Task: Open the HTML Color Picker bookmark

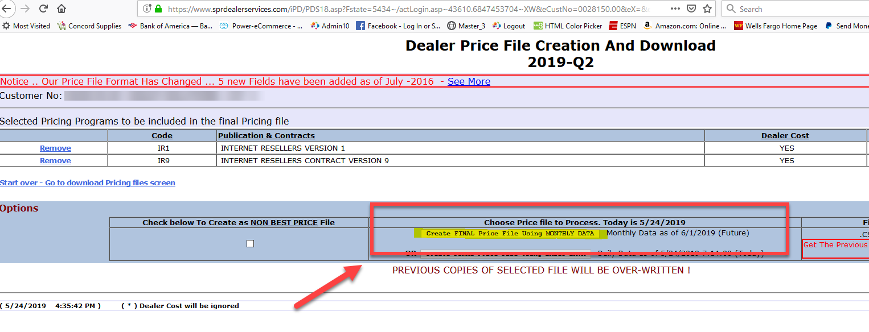Action: pos(567,26)
